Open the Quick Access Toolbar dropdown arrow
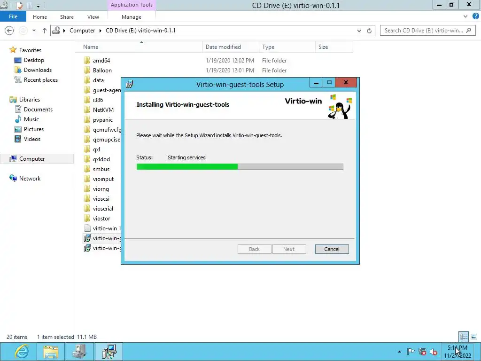 pyautogui.click(x=39, y=6)
